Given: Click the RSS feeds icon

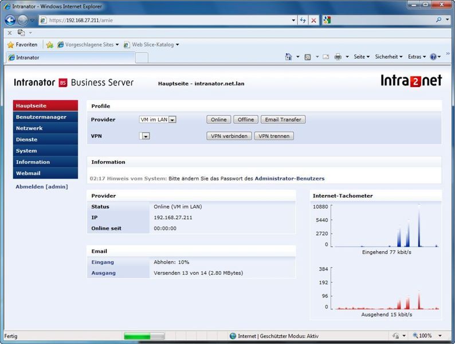Looking at the screenshot, I should tap(308, 57).
